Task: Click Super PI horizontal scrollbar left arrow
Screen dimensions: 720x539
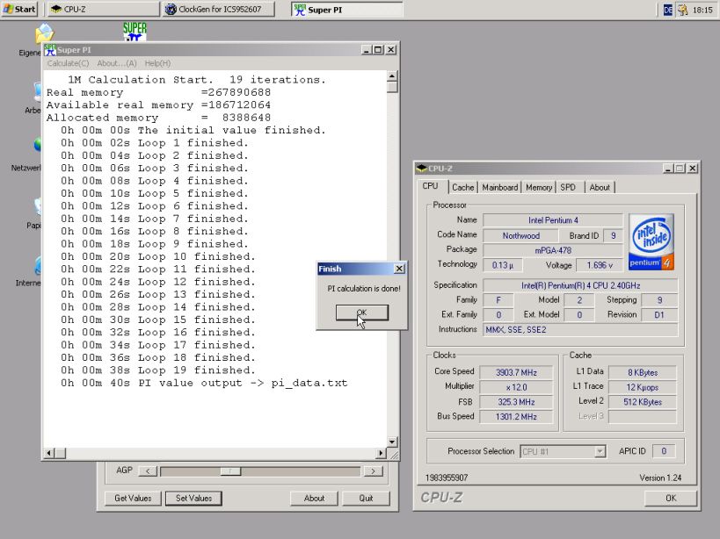Action: coord(49,453)
